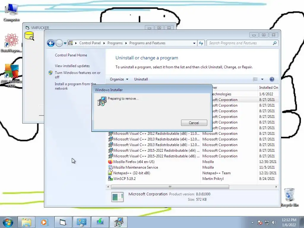Screen dimensions: 304x228
Task: Switch to Windows Installer taskbar button
Action: click(x=118, y=222)
